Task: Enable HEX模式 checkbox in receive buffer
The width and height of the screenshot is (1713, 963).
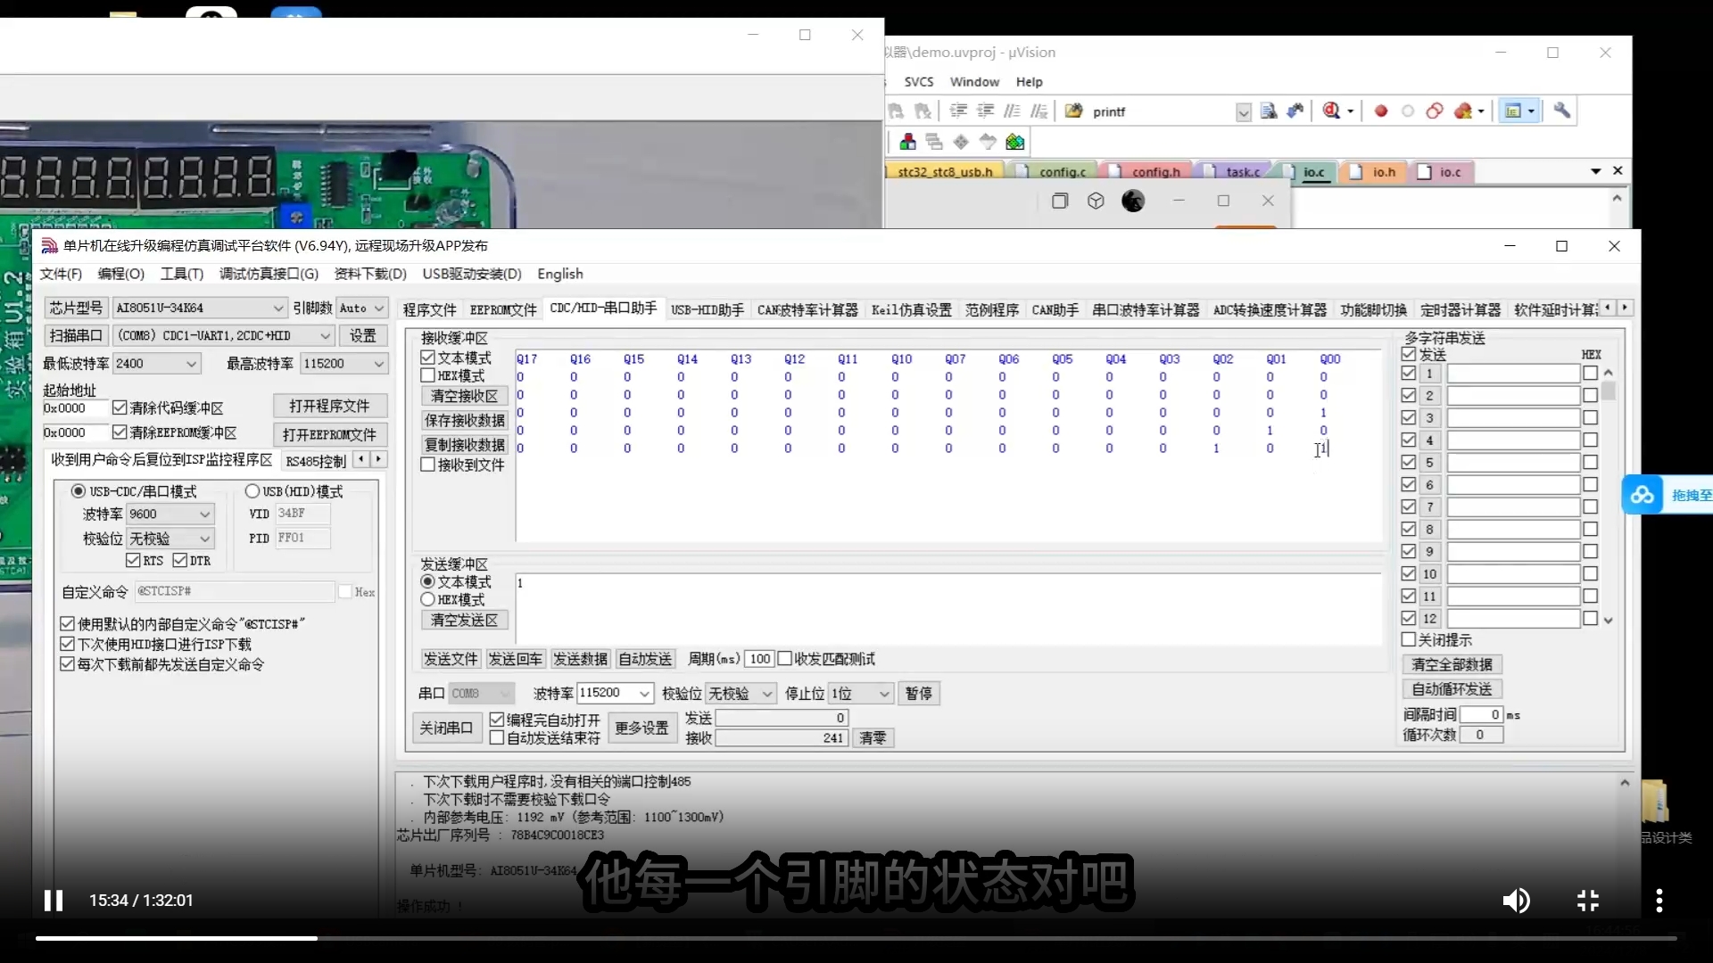Action: pyautogui.click(x=427, y=375)
